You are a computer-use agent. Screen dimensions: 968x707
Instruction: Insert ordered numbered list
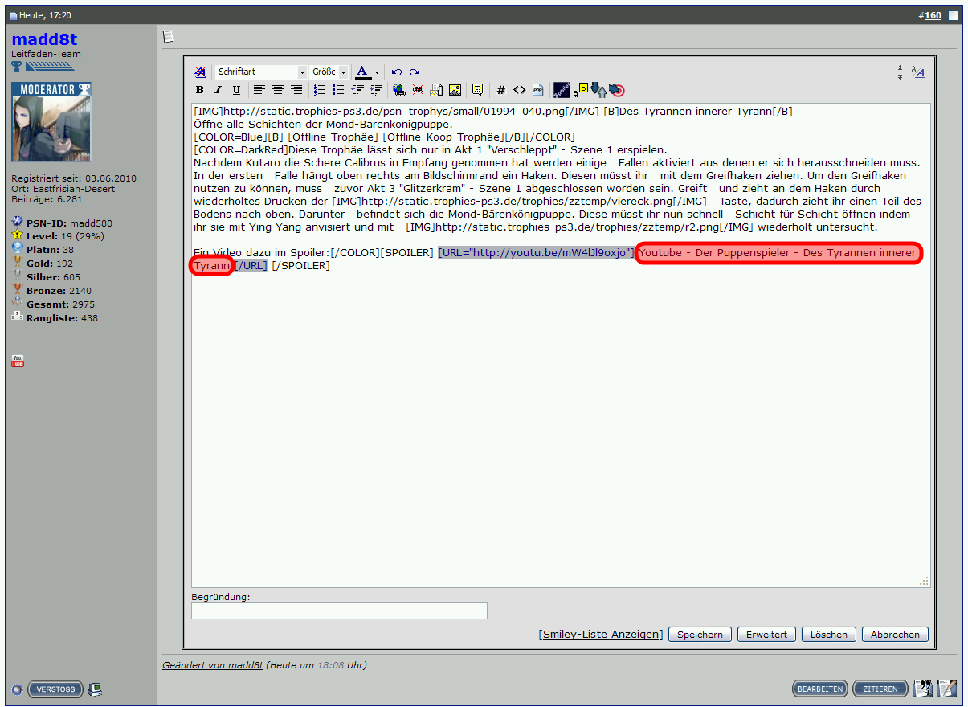319,90
